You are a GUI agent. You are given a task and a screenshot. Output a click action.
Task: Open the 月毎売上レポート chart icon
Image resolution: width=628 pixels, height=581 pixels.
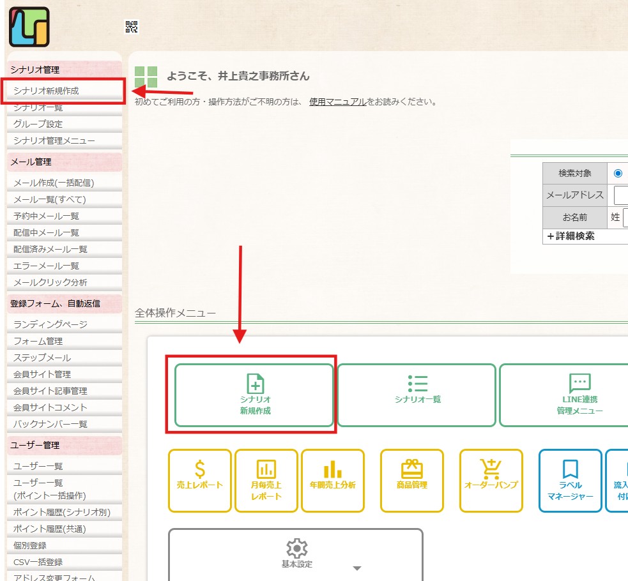[266, 469]
